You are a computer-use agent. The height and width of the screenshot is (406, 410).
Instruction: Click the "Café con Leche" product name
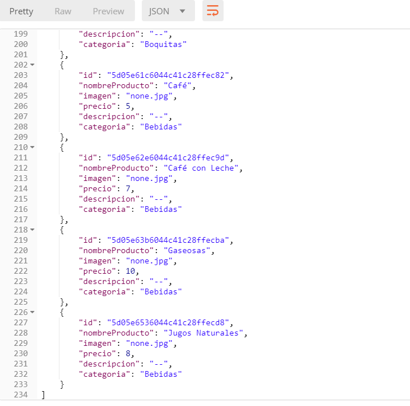[204, 168]
